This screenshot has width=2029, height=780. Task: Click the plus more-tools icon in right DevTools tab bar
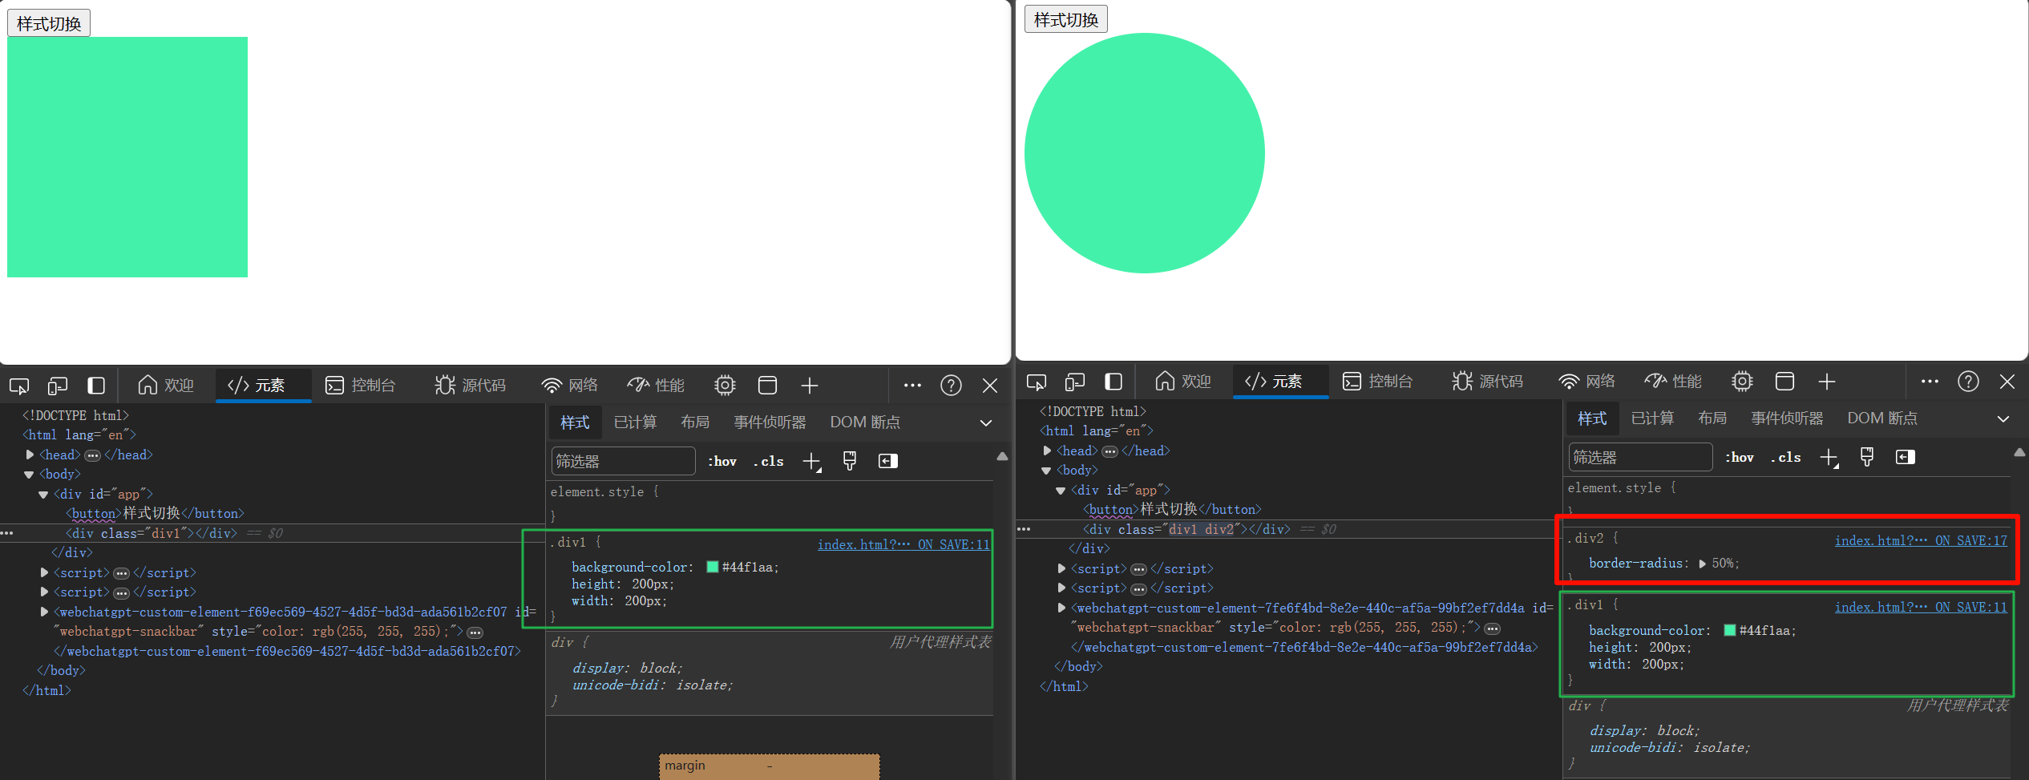click(1827, 382)
